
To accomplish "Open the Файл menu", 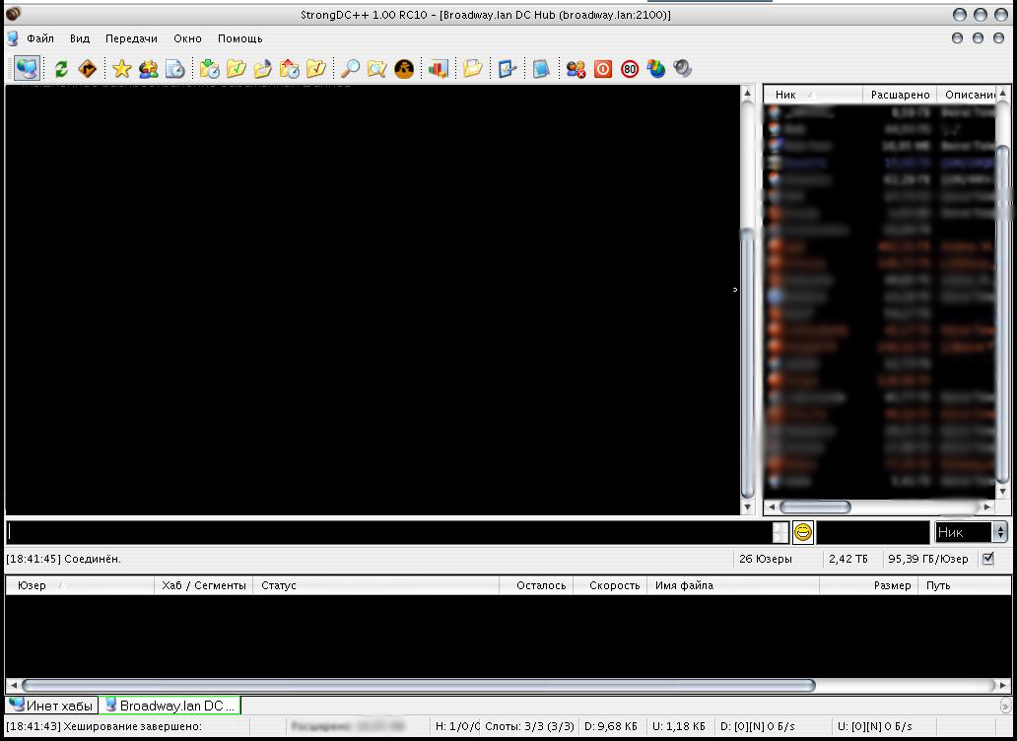I will point(40,38).
